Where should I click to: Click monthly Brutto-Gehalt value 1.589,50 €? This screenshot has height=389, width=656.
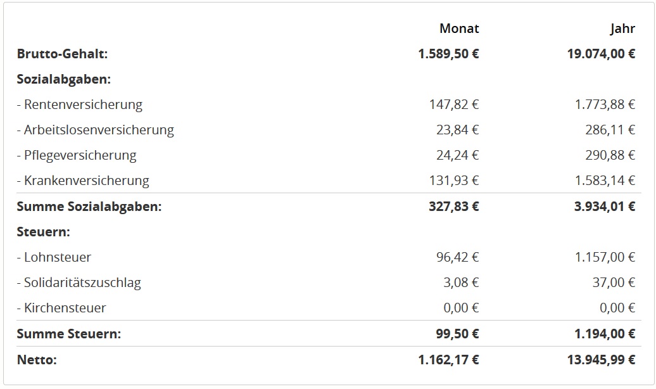448,54
